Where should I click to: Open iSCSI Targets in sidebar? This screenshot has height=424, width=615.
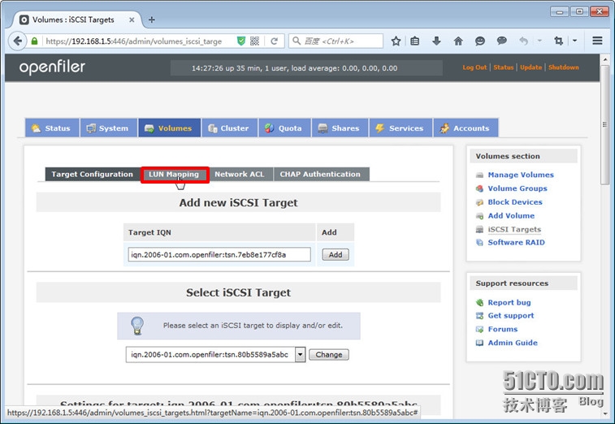[x=514, y=229]
